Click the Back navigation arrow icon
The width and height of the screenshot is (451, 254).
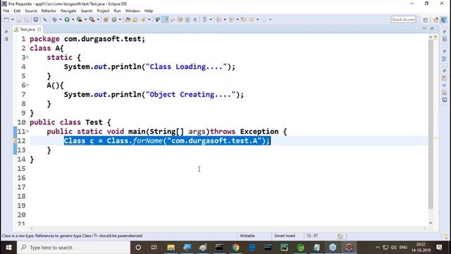pyautogui.click(x=252, y=20)
